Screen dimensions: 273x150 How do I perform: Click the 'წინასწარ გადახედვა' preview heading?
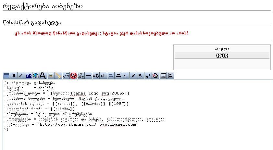click(32, 23)
